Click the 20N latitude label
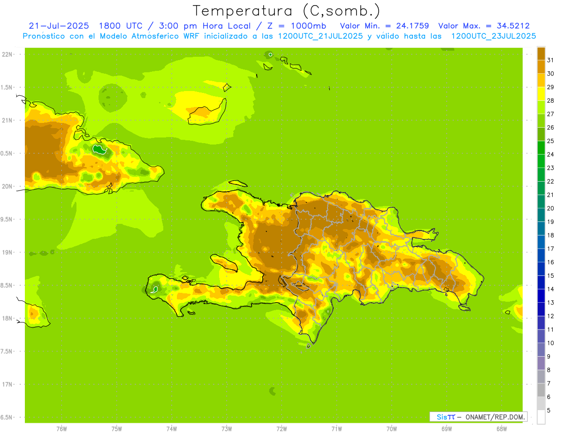Viewport: 563px width, 435px height. 7,186
